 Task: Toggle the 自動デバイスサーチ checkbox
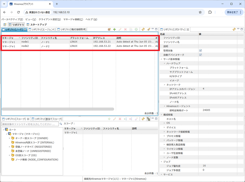[x=201, y=55]
